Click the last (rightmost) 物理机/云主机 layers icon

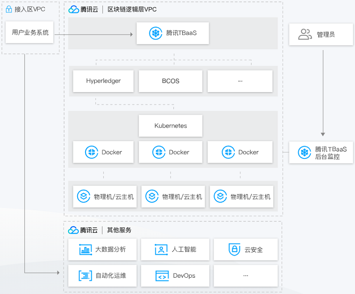(220, 196)
